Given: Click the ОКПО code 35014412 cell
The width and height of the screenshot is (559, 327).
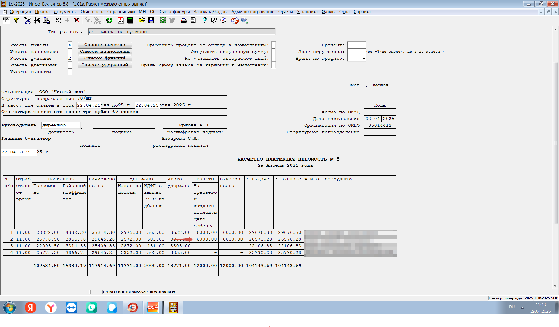Looking at the screenshot, I should tap(380, 125).
